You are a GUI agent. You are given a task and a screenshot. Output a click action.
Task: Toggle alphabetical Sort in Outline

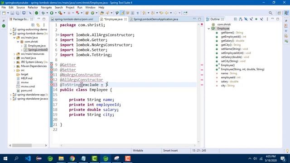(241, 19)
